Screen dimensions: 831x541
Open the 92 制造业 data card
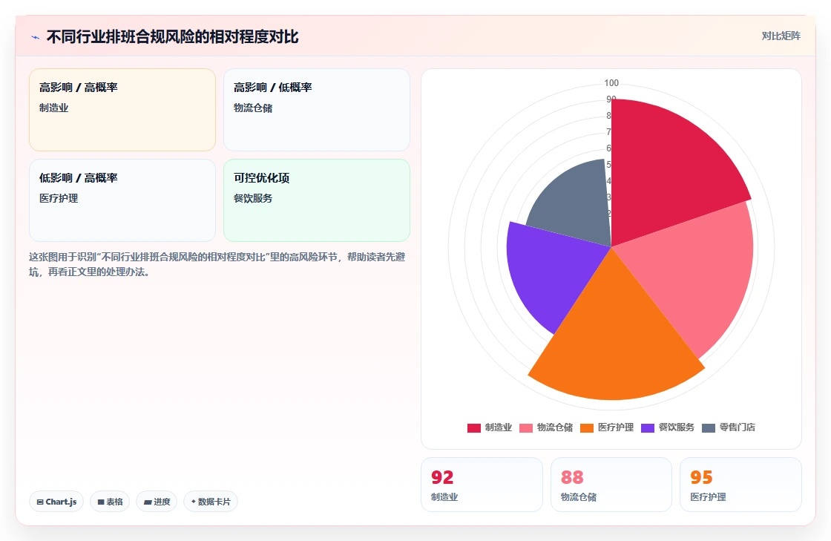pyautogui.click(x=482, y=485)
